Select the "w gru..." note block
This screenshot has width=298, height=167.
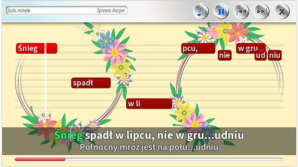pyautogui.click(x=251, y=48)
